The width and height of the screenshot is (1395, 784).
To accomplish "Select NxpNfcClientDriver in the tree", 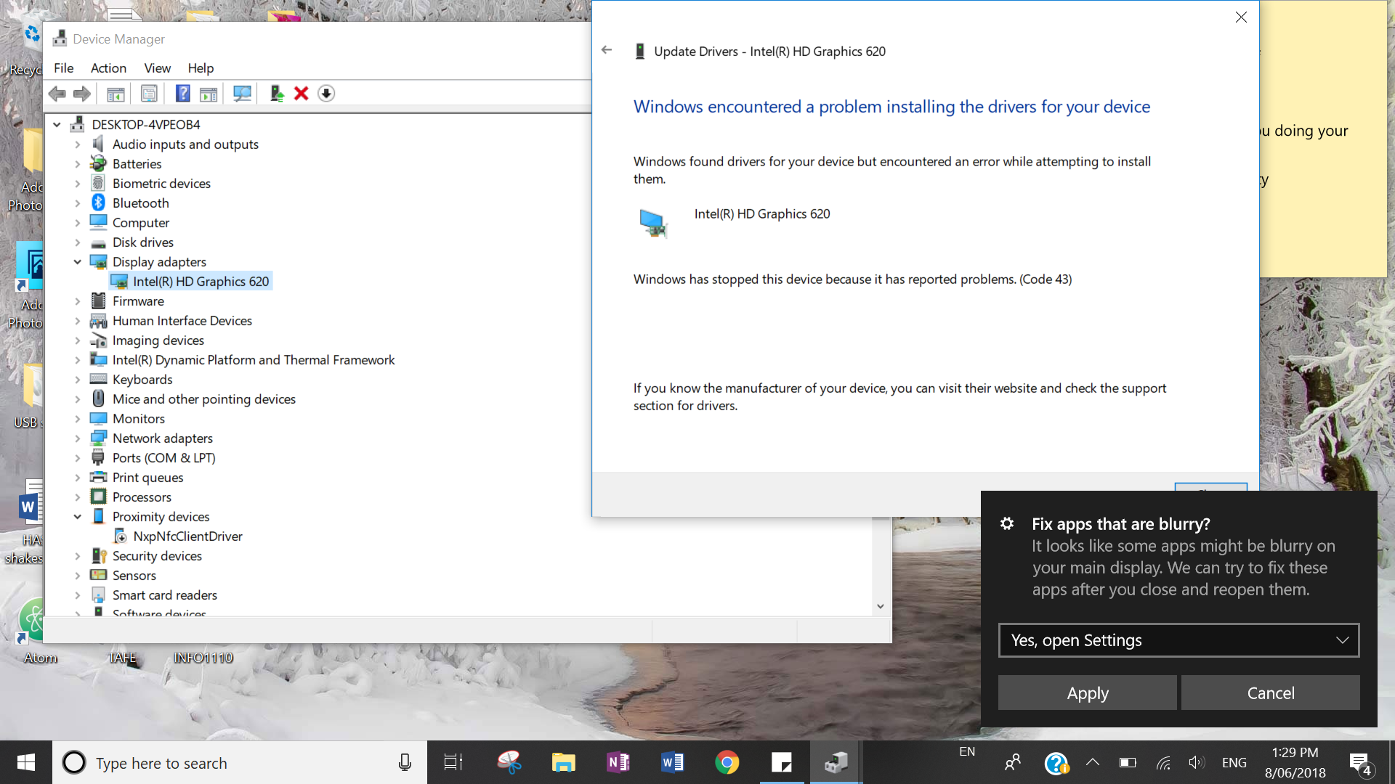I will pos(187,536).
